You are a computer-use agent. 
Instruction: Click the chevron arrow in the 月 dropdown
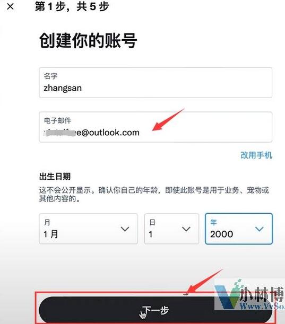tap(125, 229)
